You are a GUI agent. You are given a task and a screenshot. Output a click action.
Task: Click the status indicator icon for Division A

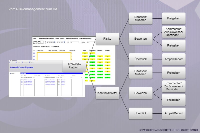click(x=58, y=80)
